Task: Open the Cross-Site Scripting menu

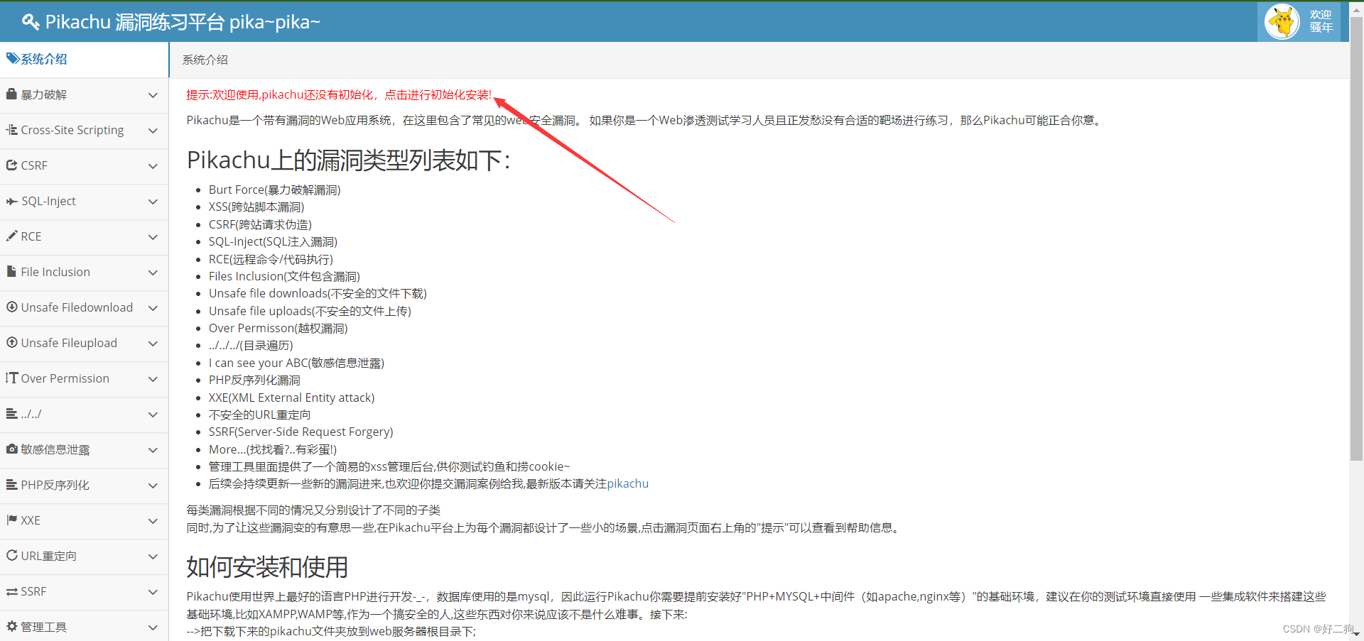Action: [84, 131]
